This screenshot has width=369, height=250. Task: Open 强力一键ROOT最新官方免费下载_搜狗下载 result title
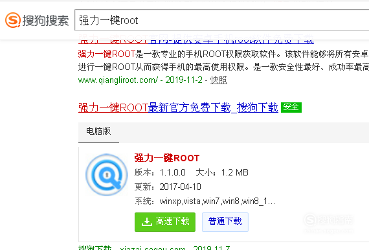(178, 108)
